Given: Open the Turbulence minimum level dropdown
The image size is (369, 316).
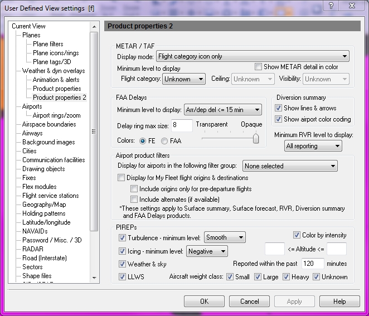Looking at the screenshot, I should coord(225,237).
